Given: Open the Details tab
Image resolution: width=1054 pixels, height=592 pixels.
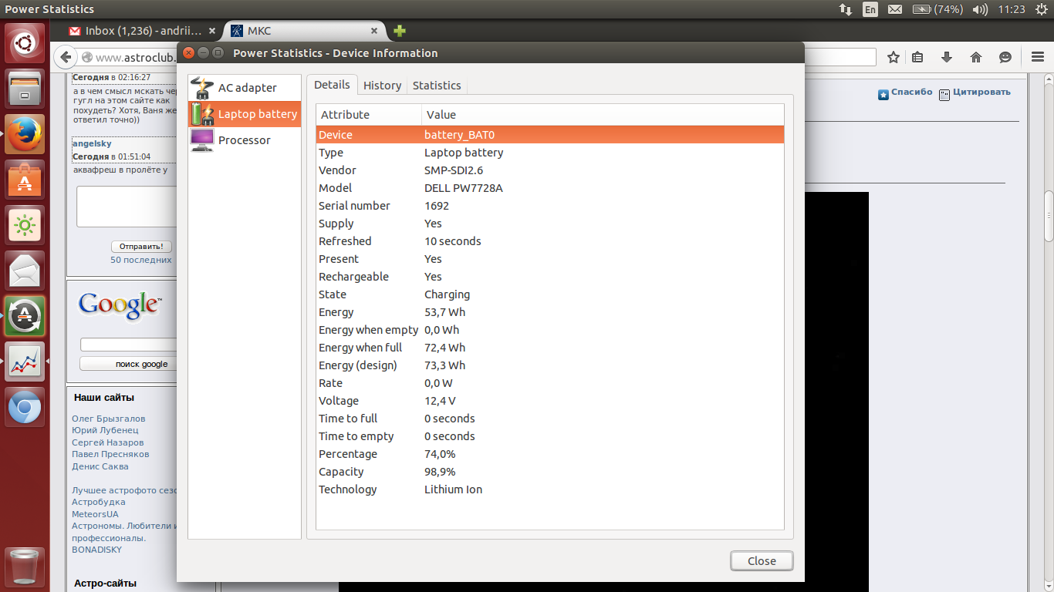Looking at the screenshot, I should coord(332,85).
